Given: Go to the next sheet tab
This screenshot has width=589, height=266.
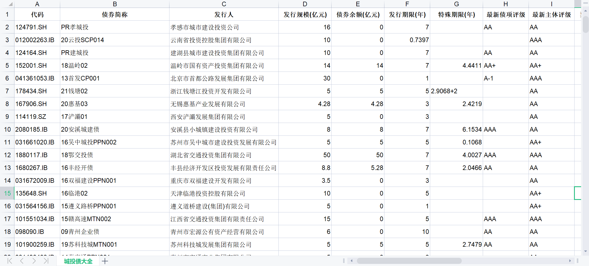Looking at the screenshot, I should point(34,261).
